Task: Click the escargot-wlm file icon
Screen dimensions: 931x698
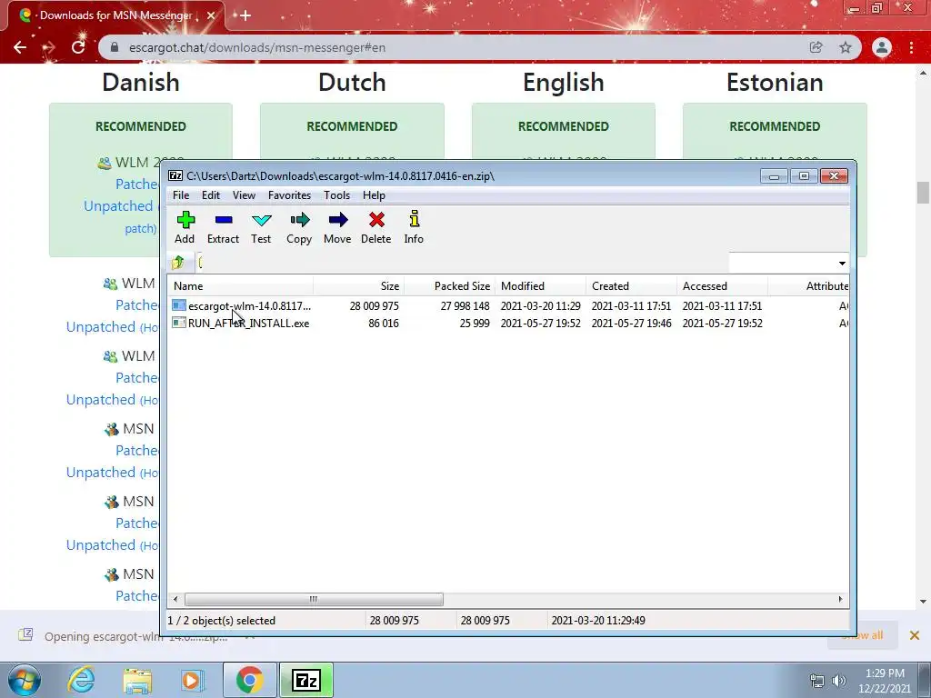Action: click(x=179, y=305)
